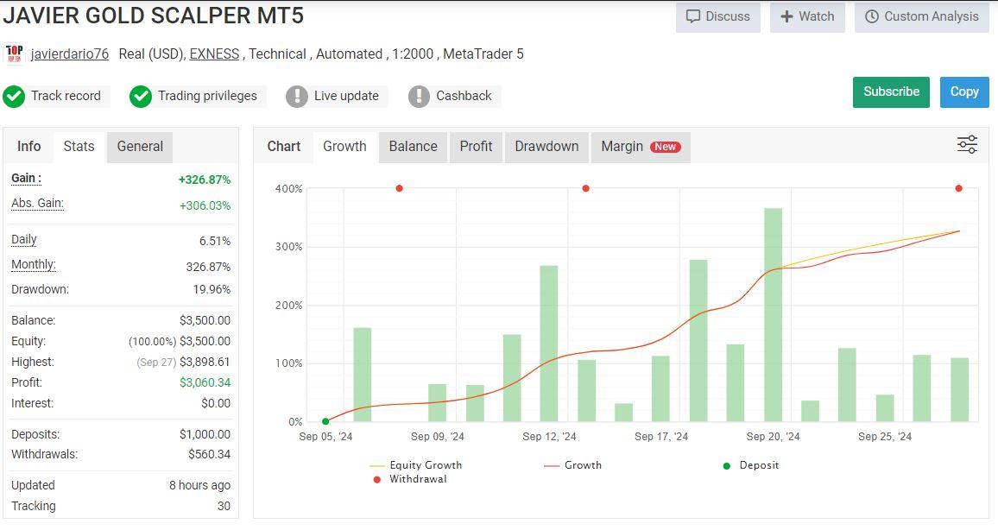The width and height of the screenshot is (998, 530).
Task: Click the Trading privileges checkmark icon
Action: pos(141,96)
